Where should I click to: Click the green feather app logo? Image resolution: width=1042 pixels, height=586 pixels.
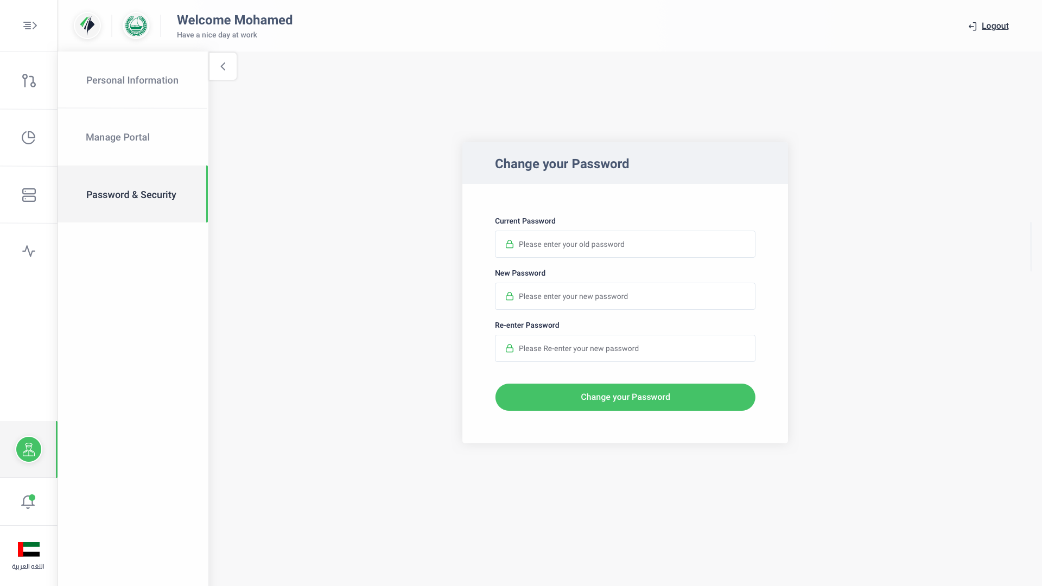pyautogui.click(x=87, y=26)
